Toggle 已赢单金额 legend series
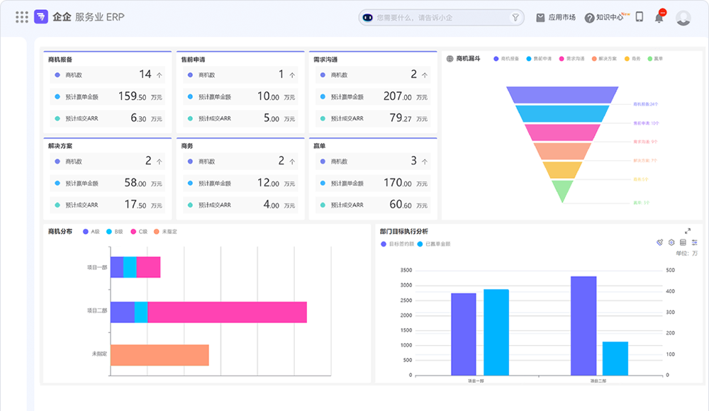Image resolution: width=709 pixels, height=411 pixels. 434,244
